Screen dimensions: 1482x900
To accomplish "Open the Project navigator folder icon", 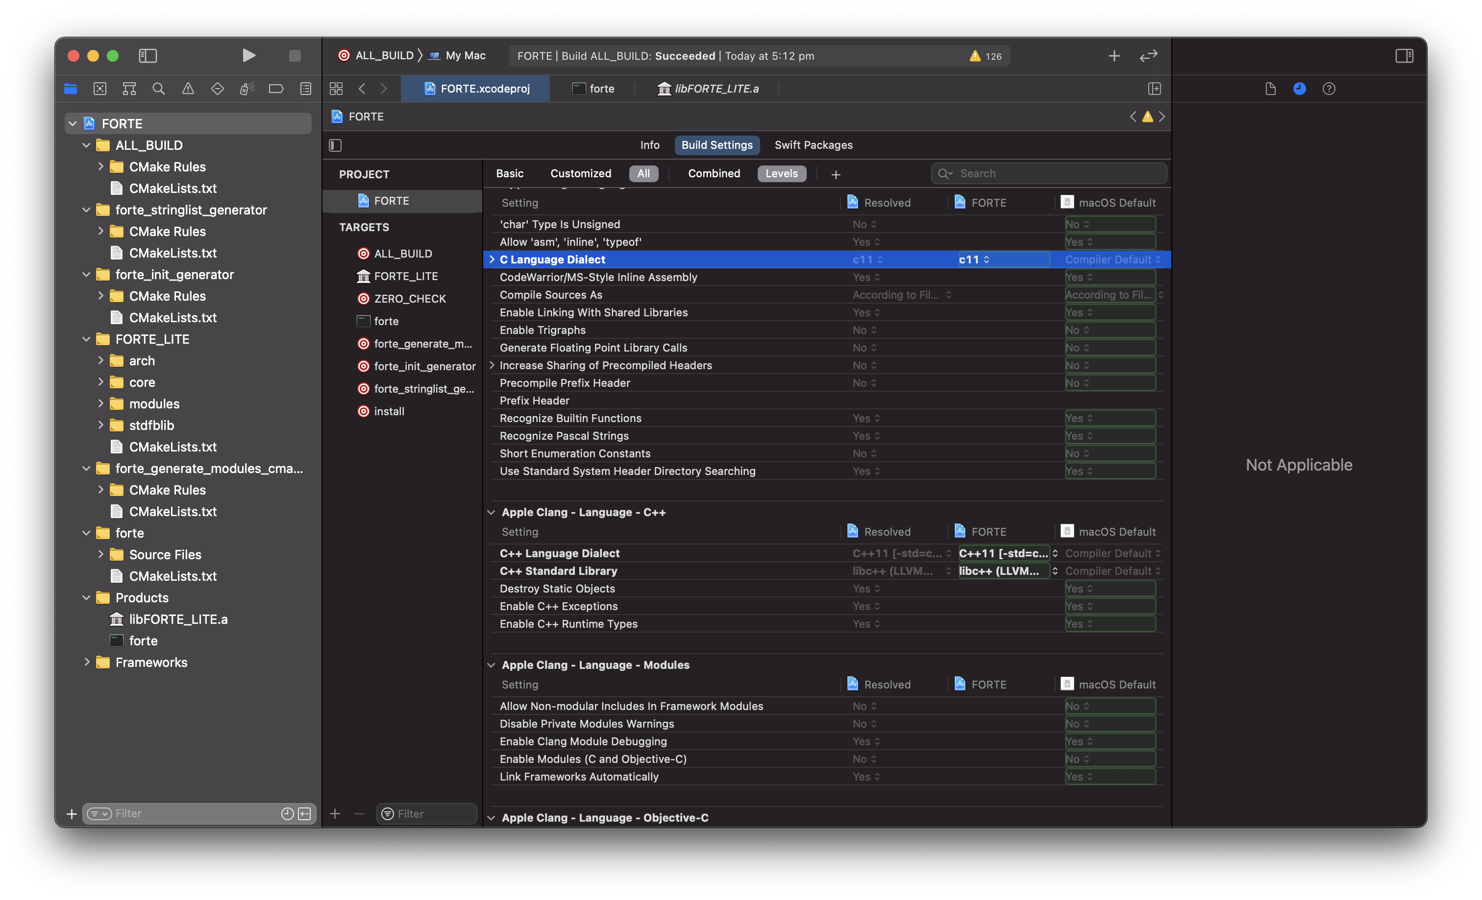I will click(71, 89).
